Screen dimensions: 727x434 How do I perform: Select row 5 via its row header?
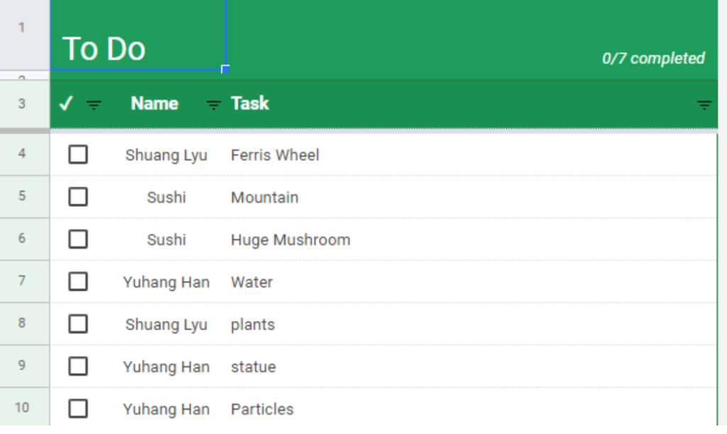point(25,196)
